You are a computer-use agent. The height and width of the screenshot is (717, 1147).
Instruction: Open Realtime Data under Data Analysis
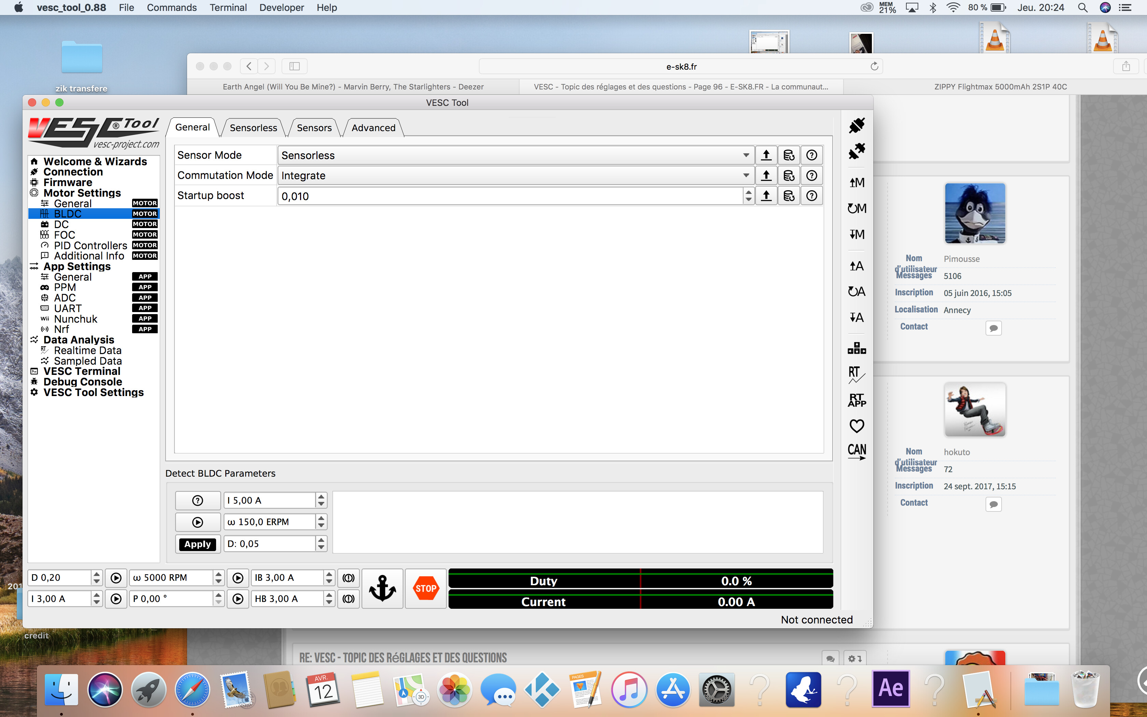[87, 350]
